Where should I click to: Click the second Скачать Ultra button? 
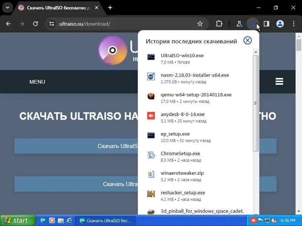[x=76, y=184]
